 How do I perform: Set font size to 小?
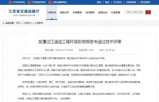click(x=113, y=50)
